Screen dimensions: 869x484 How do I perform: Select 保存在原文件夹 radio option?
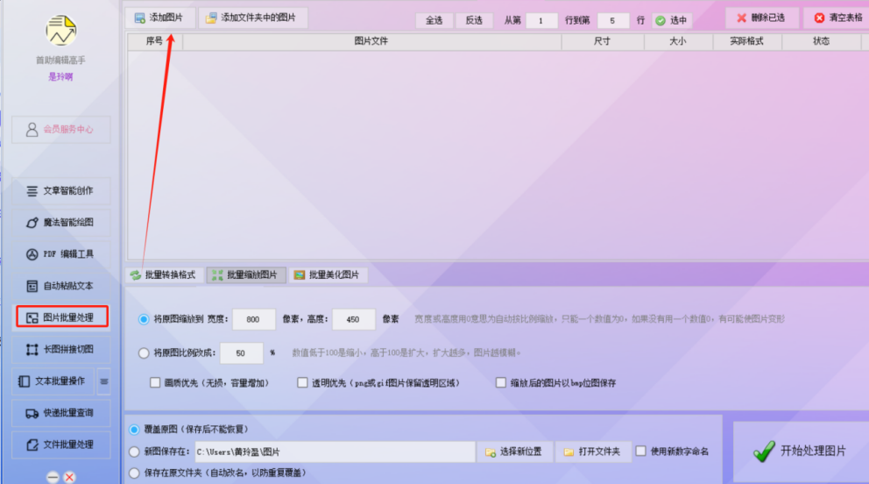[134, 473]
